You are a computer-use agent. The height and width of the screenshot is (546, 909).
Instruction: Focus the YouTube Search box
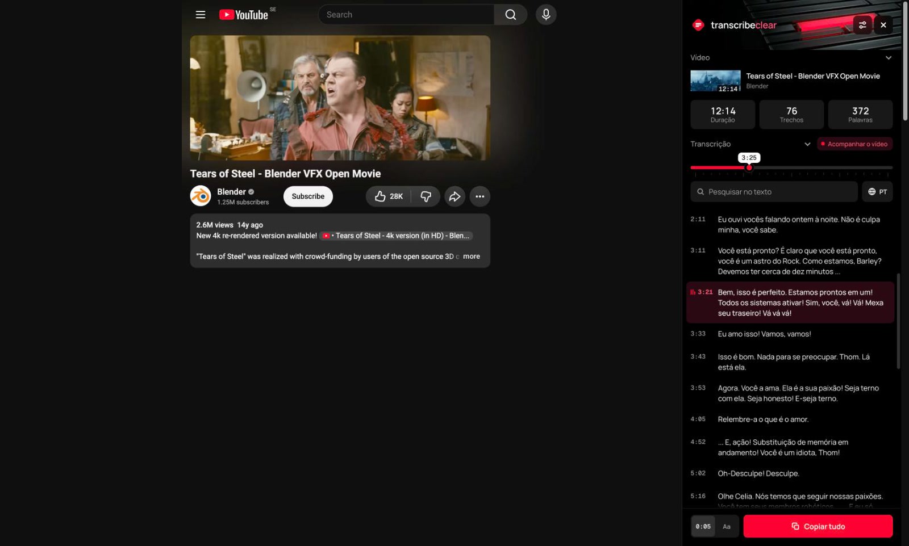tap(406, 15)
